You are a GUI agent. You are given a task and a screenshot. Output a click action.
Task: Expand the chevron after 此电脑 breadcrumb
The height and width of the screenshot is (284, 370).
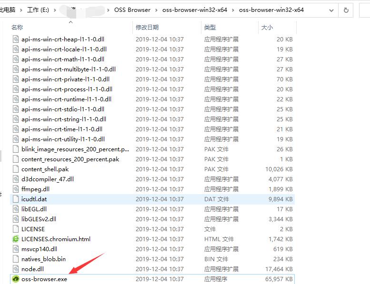(x=21, y=10)
